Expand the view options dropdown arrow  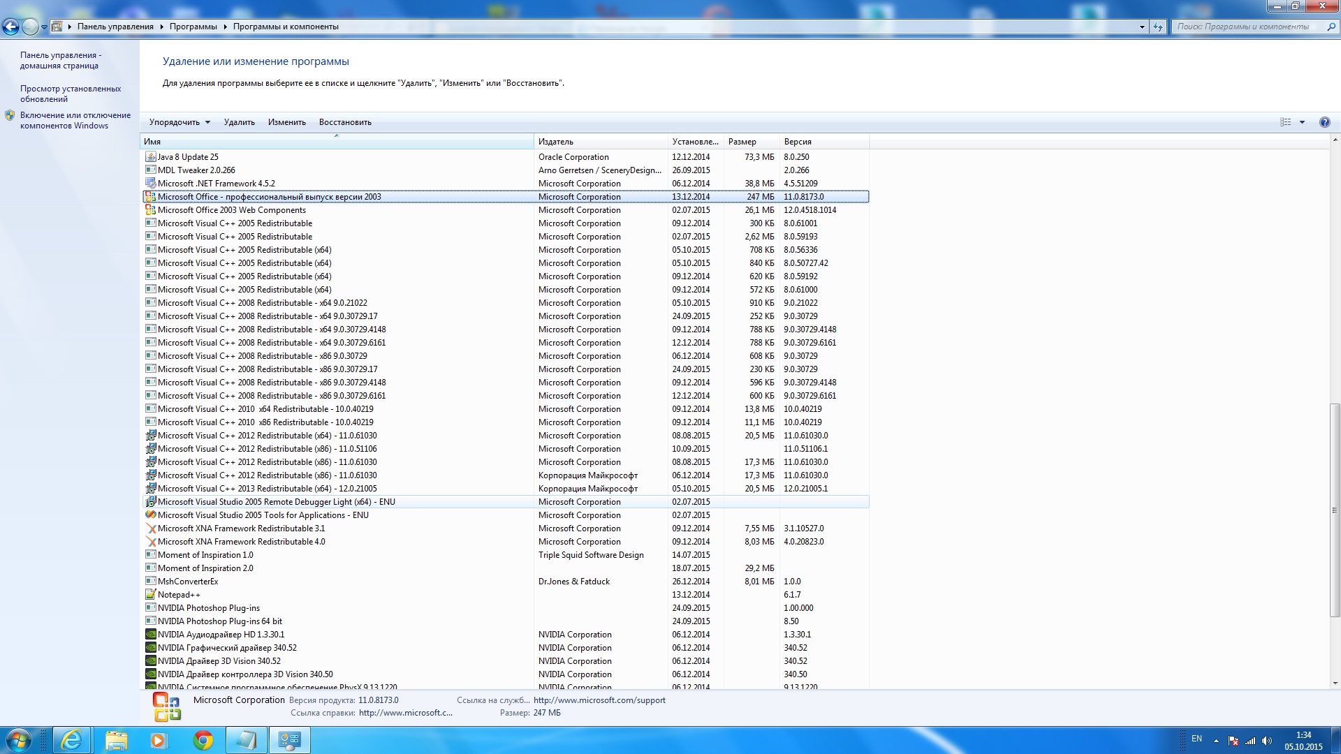click(x=1302, y=122)
